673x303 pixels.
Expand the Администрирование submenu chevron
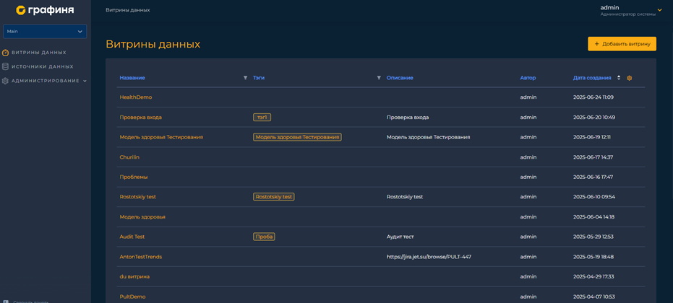85,81
